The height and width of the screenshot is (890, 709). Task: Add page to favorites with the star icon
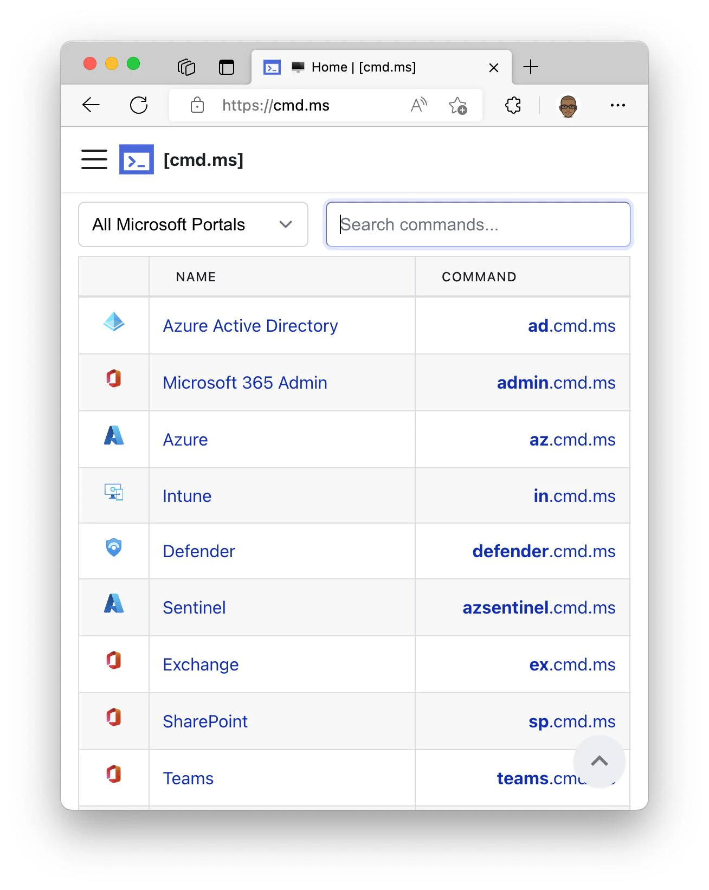tap(457, 105)
